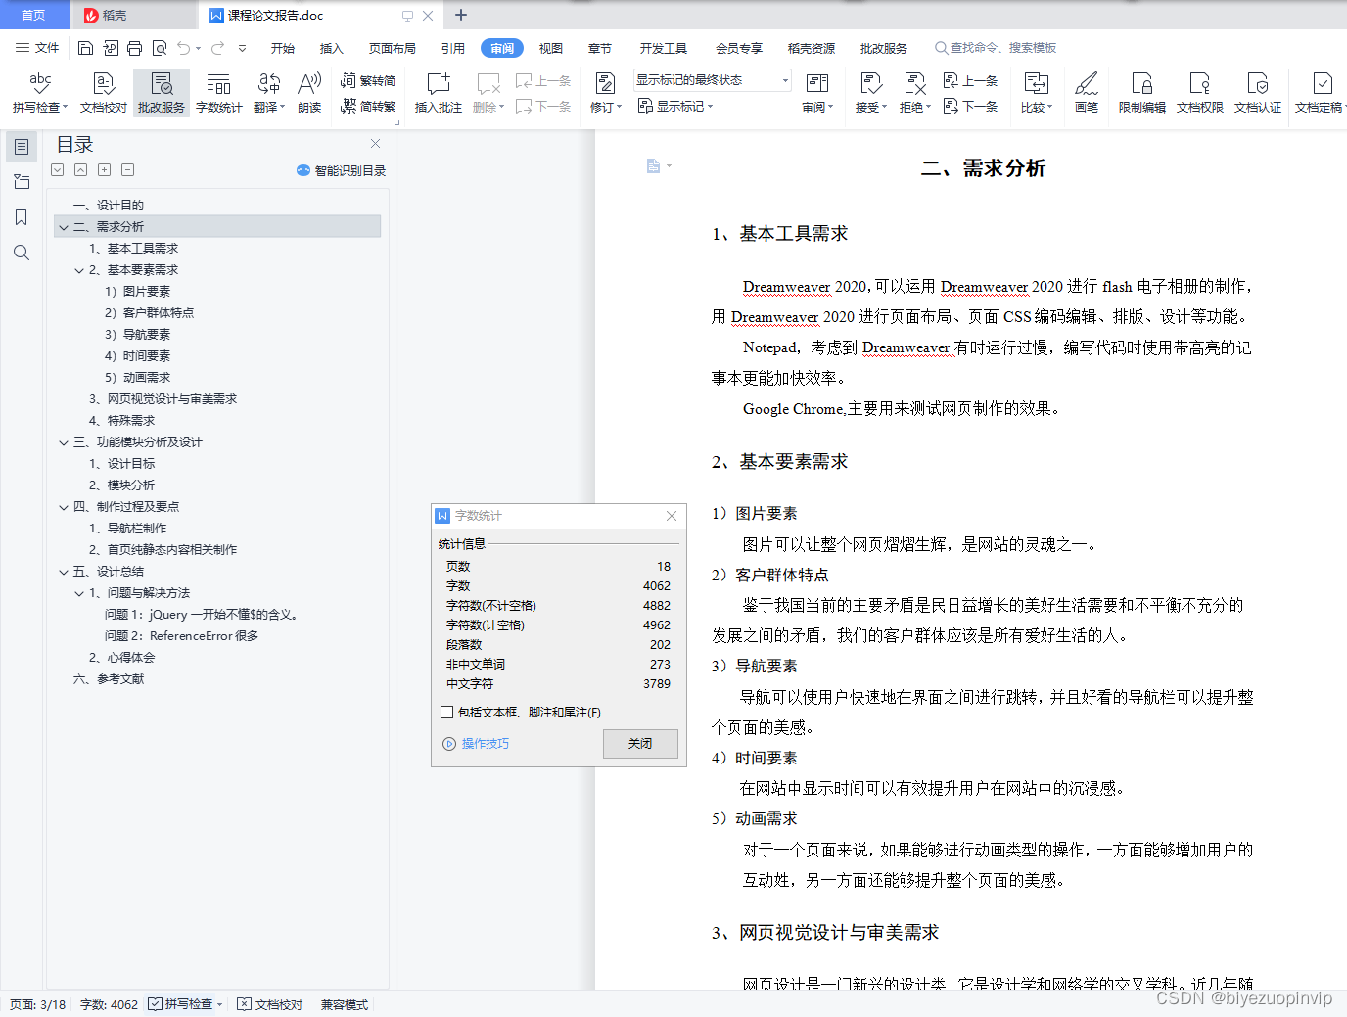Click 文档校对 in the status bar
Viewport: 1347px width, 1017px height.
click(271, 1004)
